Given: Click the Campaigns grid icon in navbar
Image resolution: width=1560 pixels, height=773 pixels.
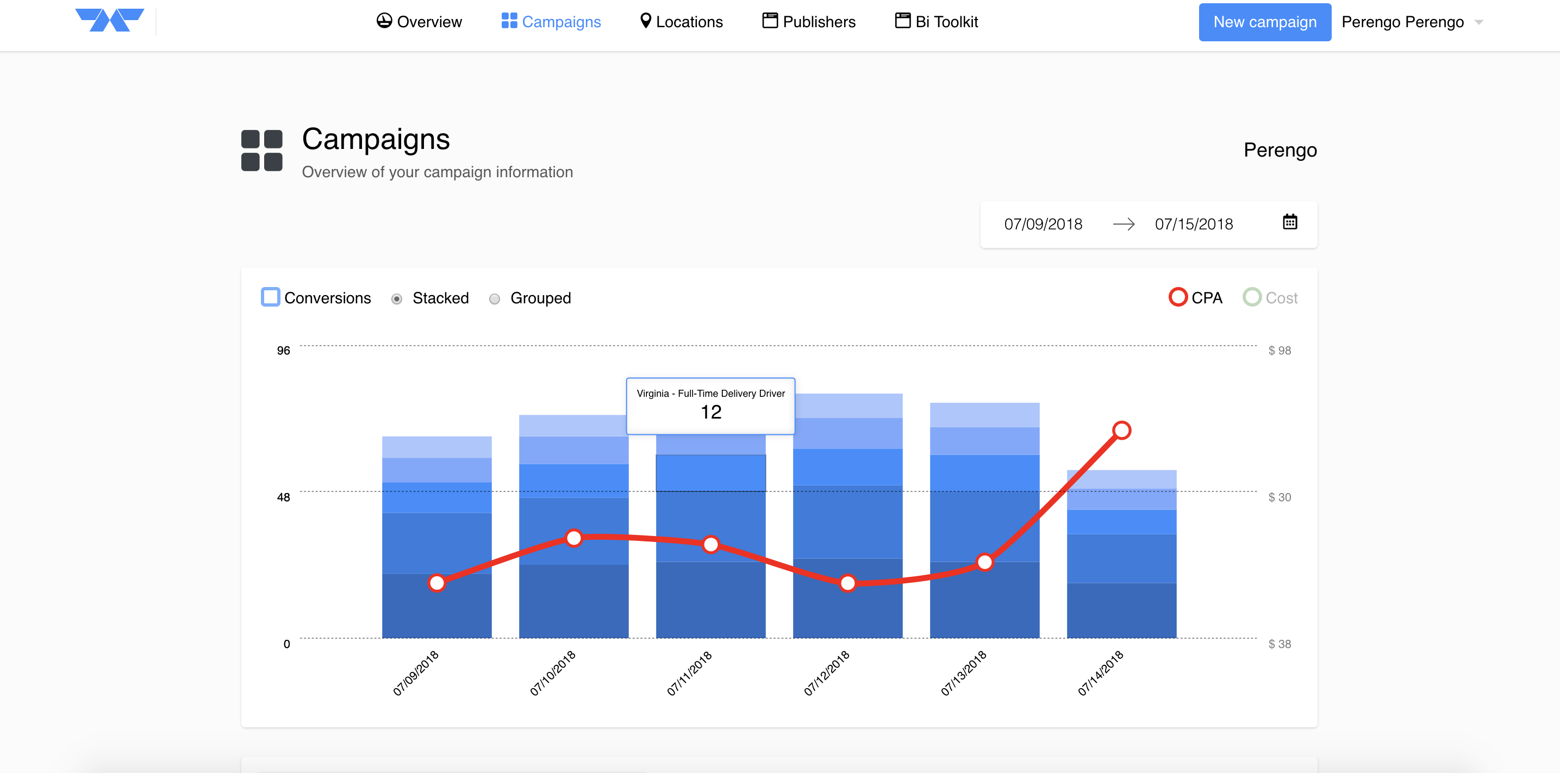Looking at the screenshot, I should pyautogui.click(x=509, y=21).
